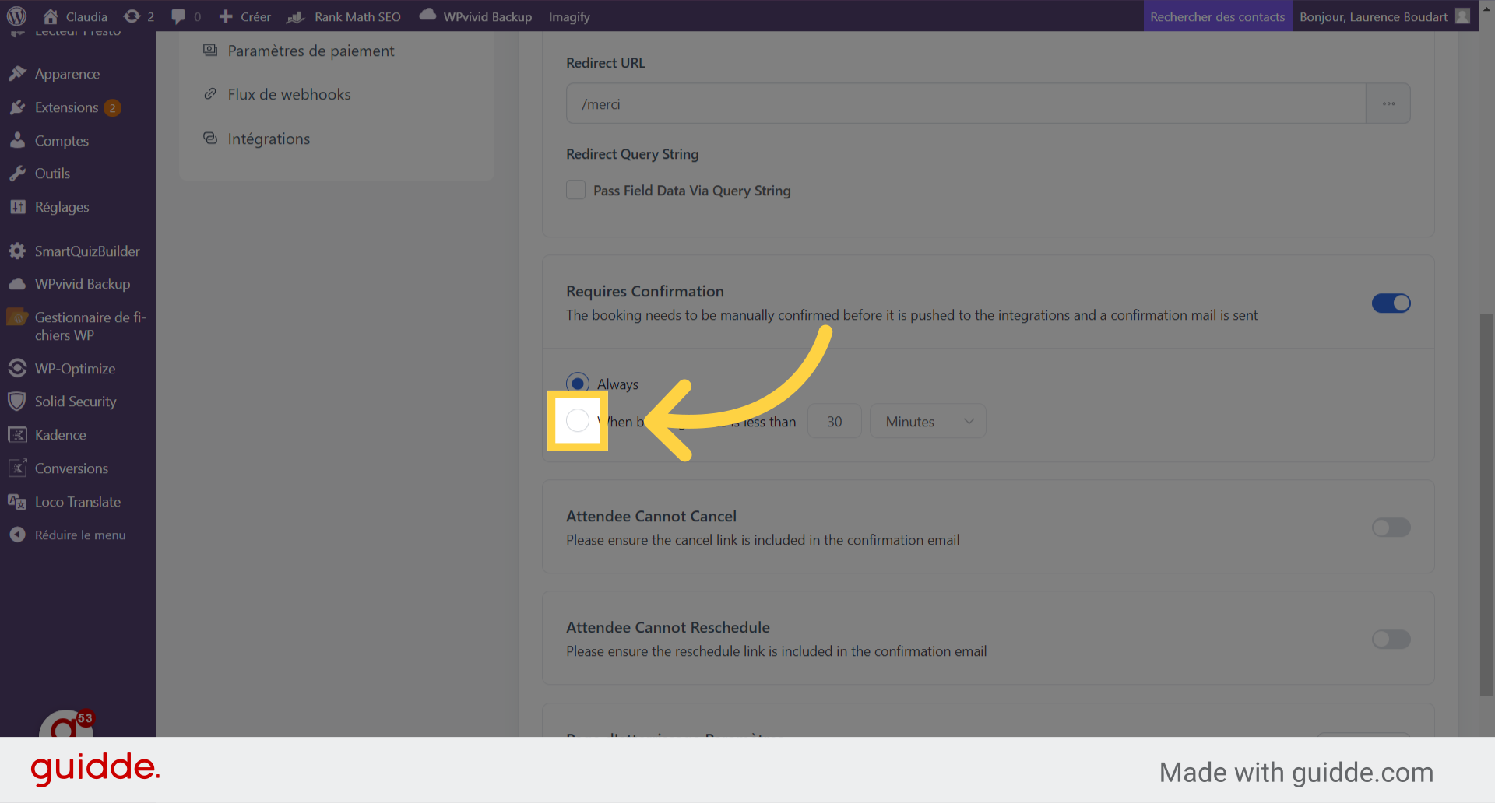Click the WPvivid Backup sidebar cloud icon
The height and width of the screenshot is (803, 1495).
[17, 284]
